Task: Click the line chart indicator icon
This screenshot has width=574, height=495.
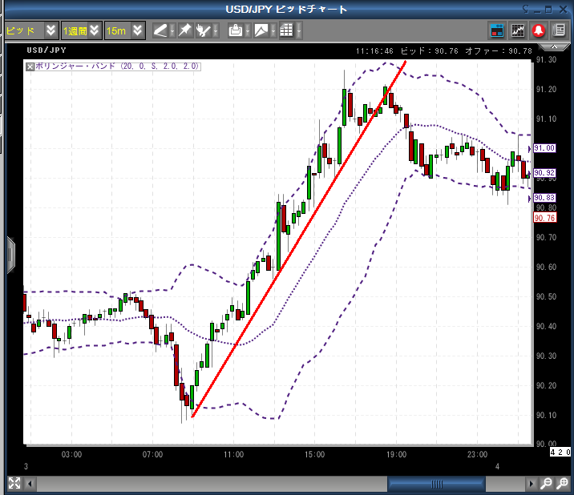Action: pos(518,30)
